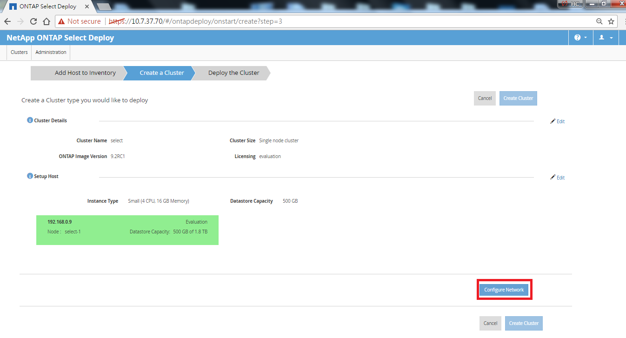Click the Cluster Details info icon
Image resolution: width=626 pixels, height=338 pixels.
[x=30, y=120]
